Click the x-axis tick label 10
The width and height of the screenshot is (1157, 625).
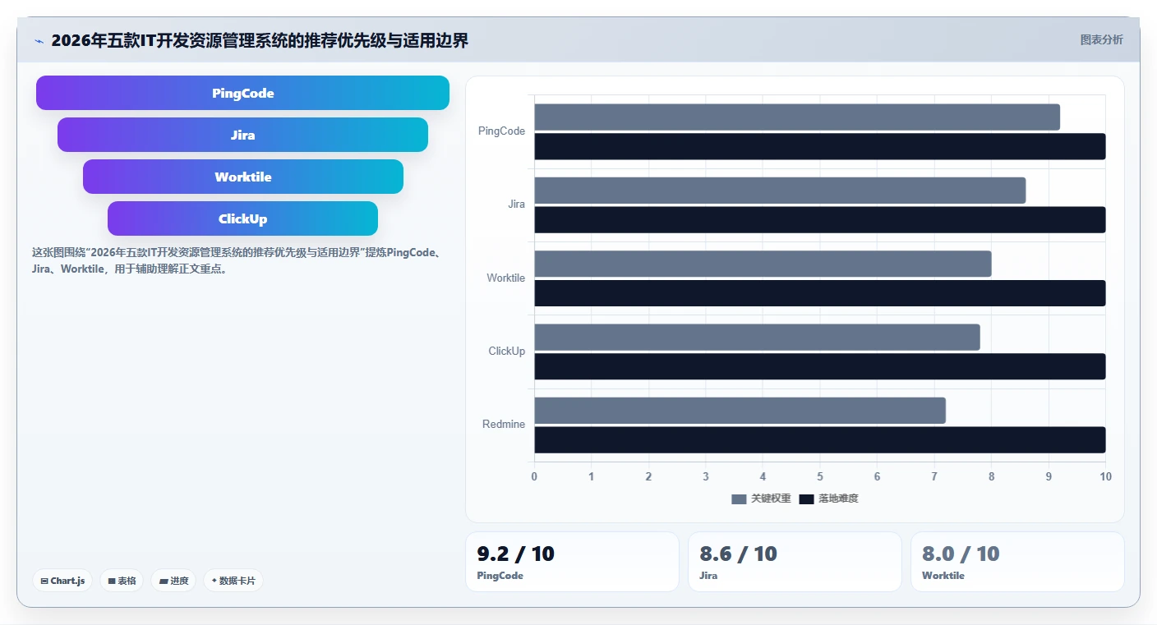tap(1105, 476)
